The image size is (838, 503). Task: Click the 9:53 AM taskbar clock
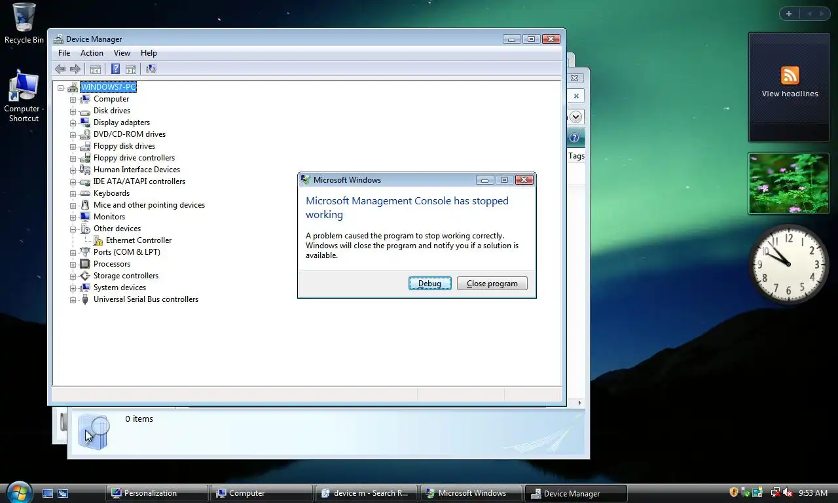click(813, 493)
